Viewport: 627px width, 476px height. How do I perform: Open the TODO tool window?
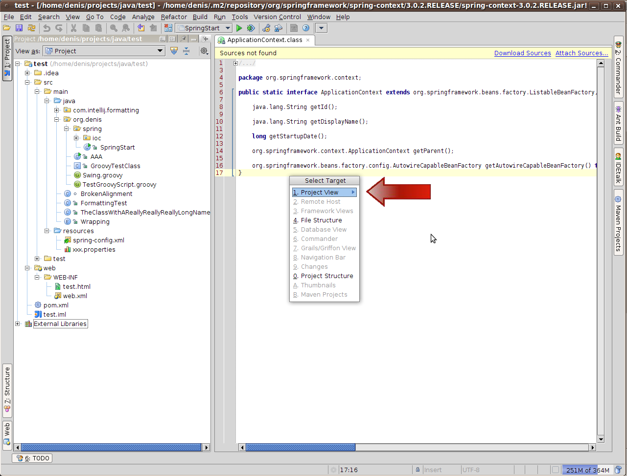(x=32, y=458)
